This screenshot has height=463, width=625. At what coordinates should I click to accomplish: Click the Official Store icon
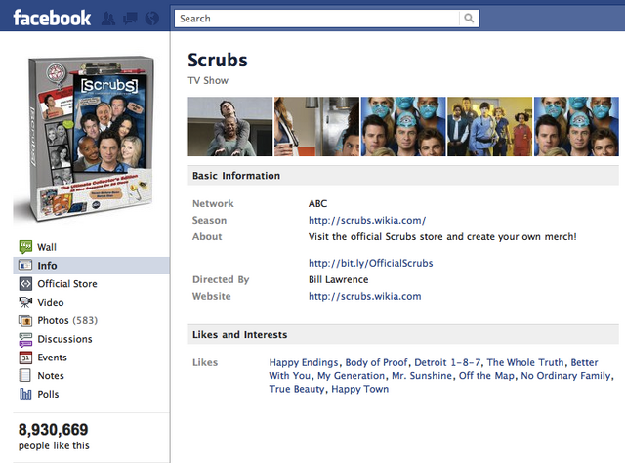click(25, 283)
